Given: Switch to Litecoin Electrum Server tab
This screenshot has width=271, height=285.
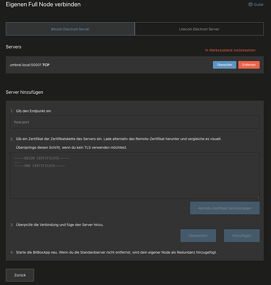Looking at the screenshot, I should click(199, 29).
